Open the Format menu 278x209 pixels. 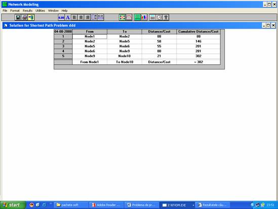(x=15, y=11)
